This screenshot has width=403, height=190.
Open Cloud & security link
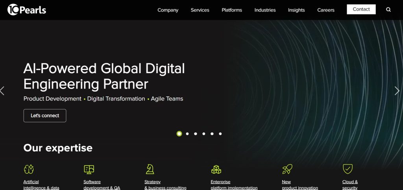pos(350,185)
